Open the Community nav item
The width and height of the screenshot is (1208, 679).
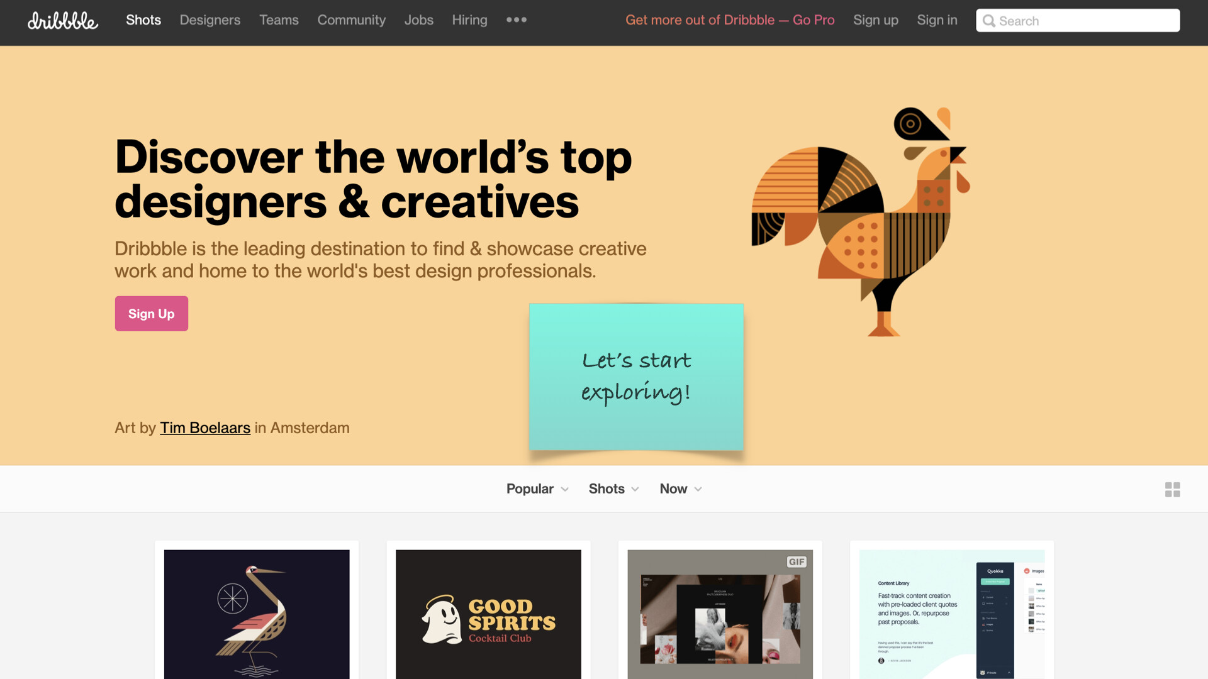click(351, 20)
